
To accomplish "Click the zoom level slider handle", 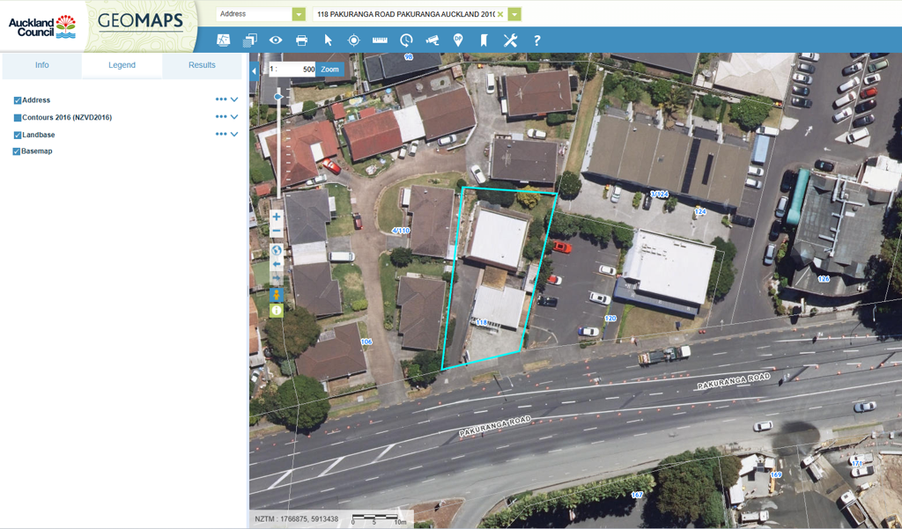I will tap(278, 96).
